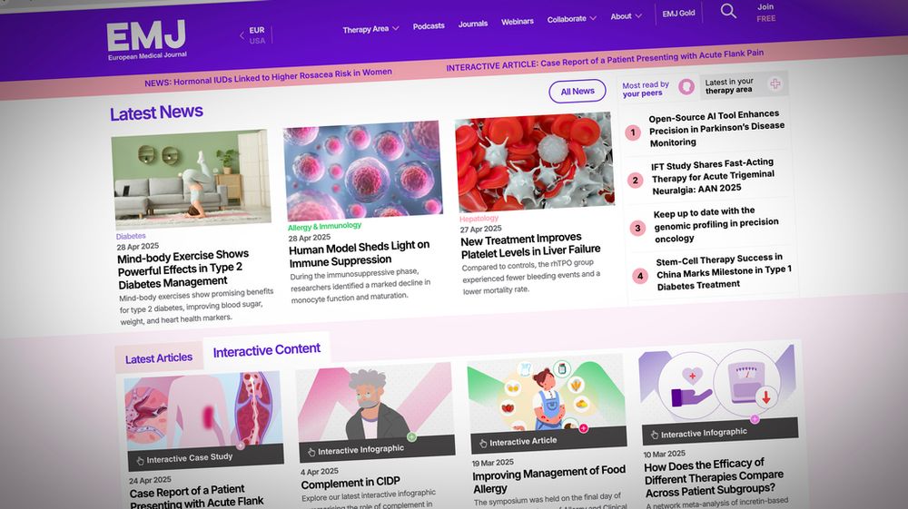This screenshot has width=908, height=509.
Task: Open New Treatment Improves Platelet Levels headline
Action: [x=530, y=245]
